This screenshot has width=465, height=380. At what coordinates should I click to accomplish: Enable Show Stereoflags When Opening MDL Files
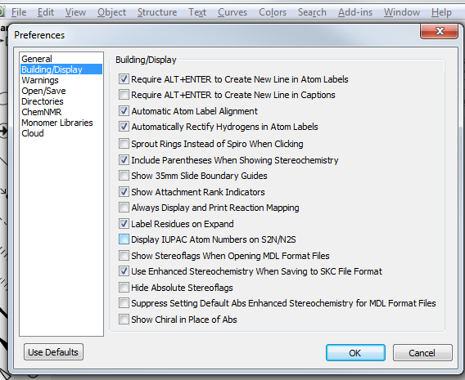coord(124,256)
